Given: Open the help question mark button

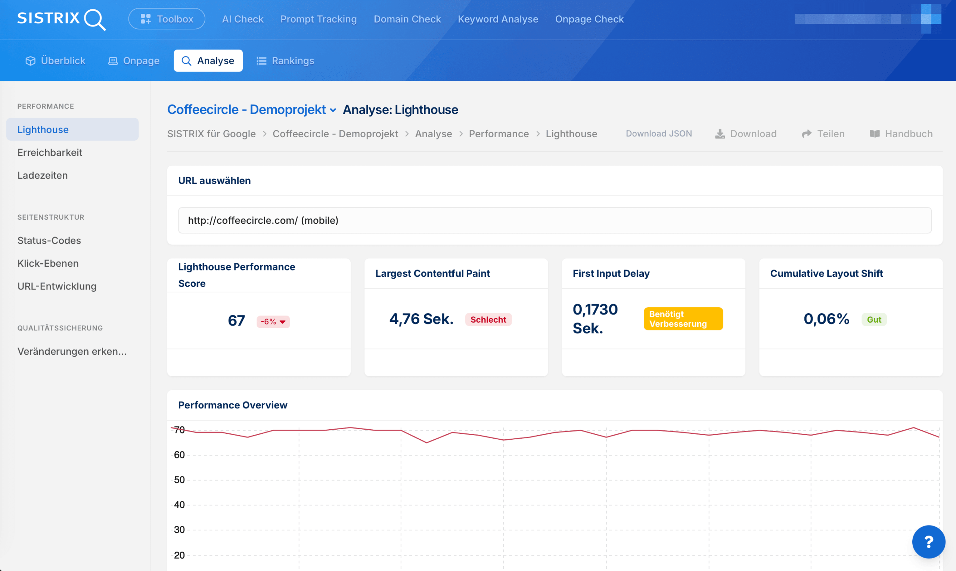Looking at the screenshot, I should pos(928,542).
